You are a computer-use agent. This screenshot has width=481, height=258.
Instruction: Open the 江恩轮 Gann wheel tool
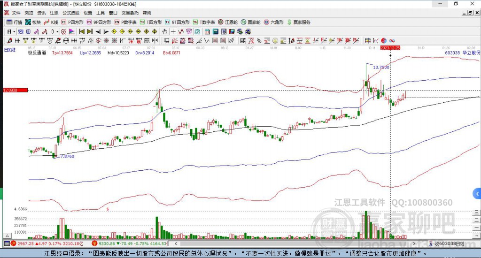(228, 22)
